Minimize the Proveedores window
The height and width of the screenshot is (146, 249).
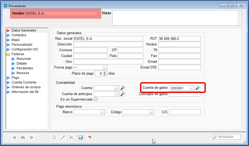tap(223, 6)
